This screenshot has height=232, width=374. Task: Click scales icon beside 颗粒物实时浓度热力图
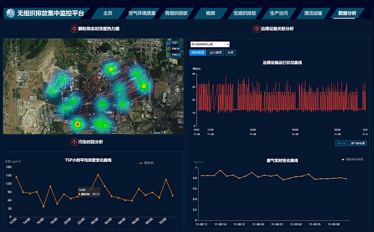74,29
